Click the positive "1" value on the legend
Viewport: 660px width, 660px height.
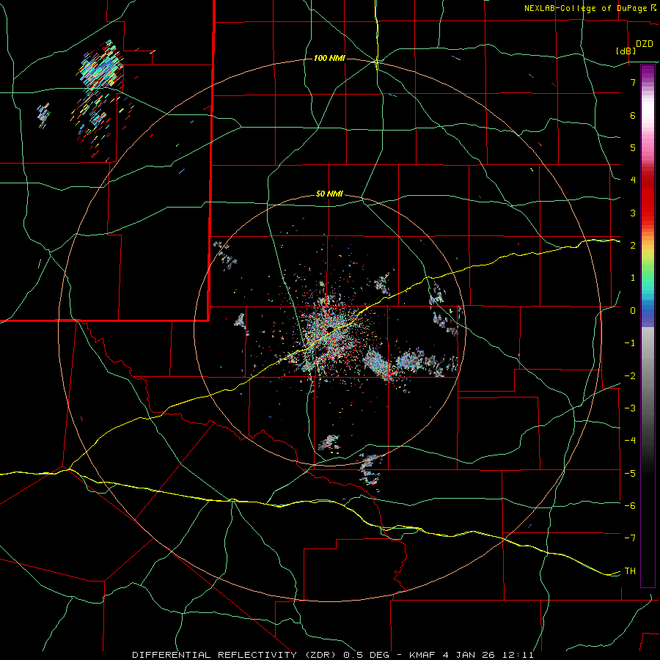pyautogui.click(x=633, y=278)
